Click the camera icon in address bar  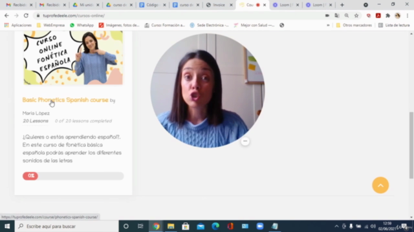point(327,15)
